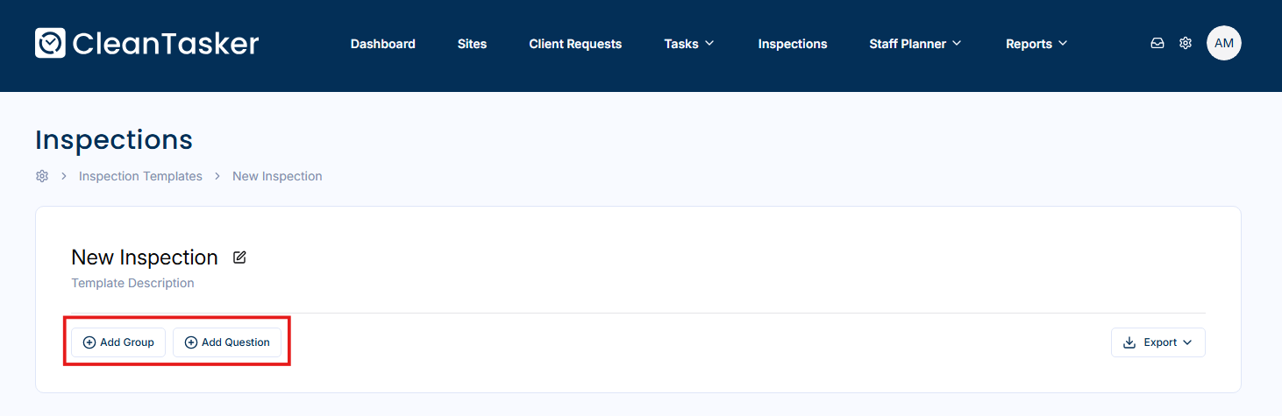This screenshot has height=416, width=1282.
Task: Select the Inspections navigation item
Action: (x=793, y=44)
